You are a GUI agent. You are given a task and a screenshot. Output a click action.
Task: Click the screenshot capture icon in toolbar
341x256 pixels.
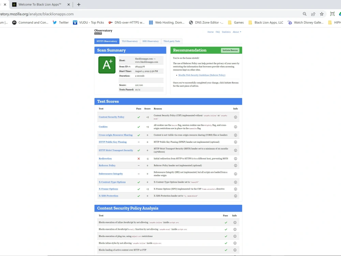click(332, 14)
